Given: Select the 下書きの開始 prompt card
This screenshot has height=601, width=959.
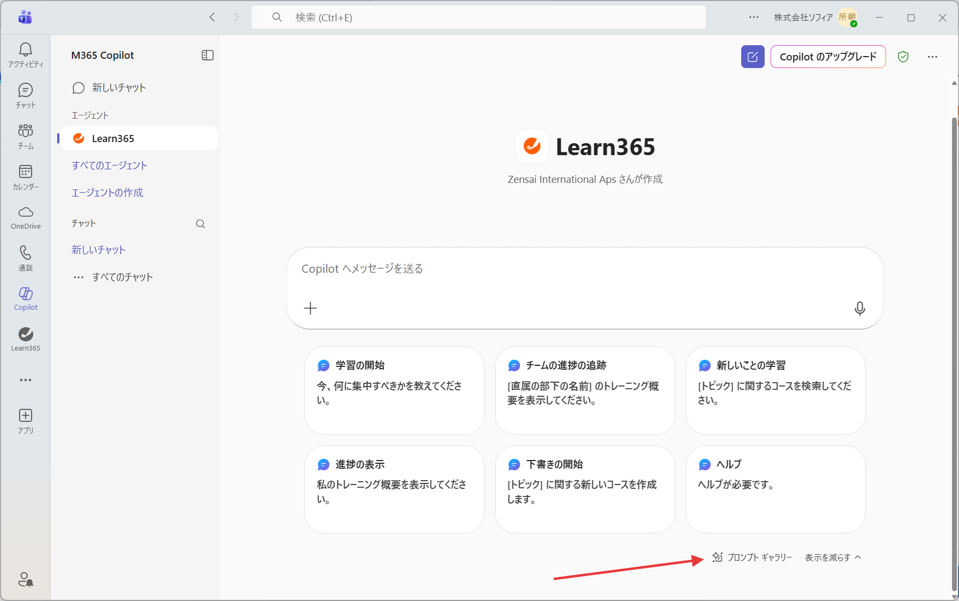Looking at the screenshot, I should [585, 489].
